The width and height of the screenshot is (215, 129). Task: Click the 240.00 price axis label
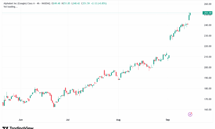click(x=208, y=25)
